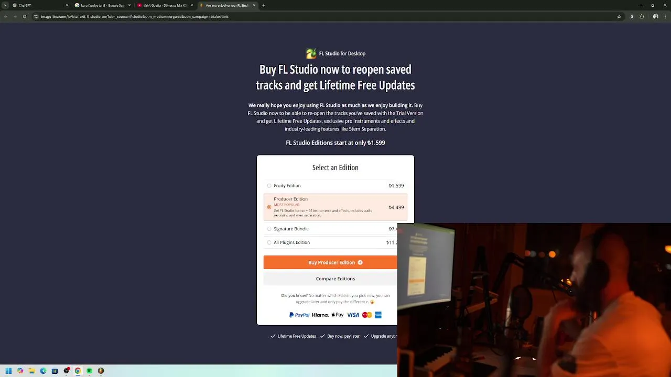The width and height of the screenshot is (671, 377).
Task: Go forward in browser history
Action: 15,16
